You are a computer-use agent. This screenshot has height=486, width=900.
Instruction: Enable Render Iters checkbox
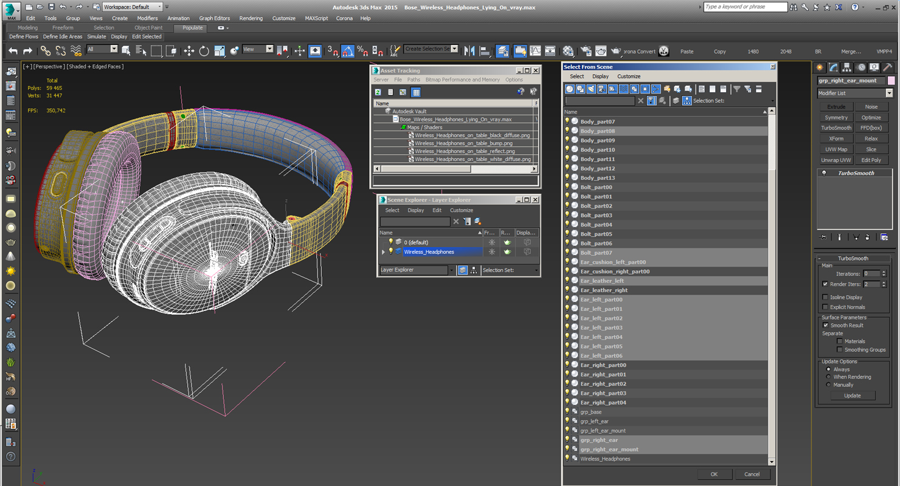(x=825, y=284)
